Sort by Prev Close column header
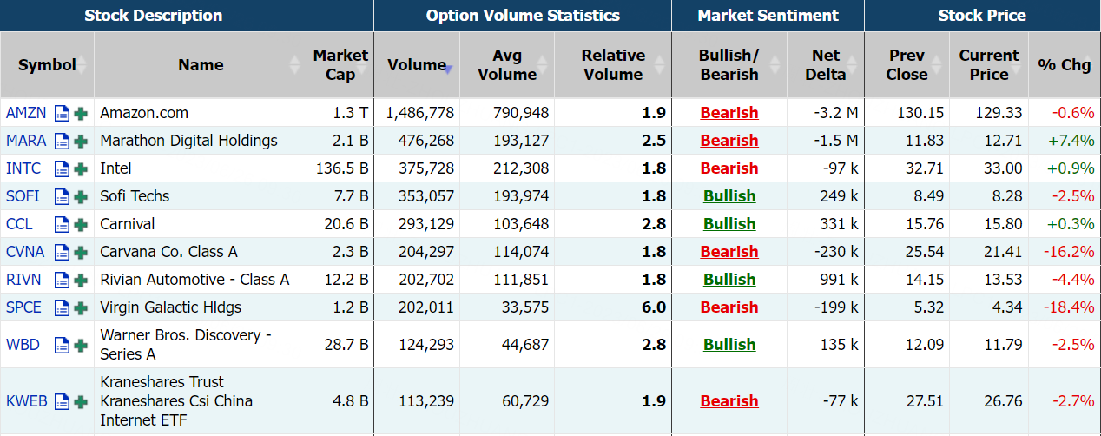 pos(907,65)
